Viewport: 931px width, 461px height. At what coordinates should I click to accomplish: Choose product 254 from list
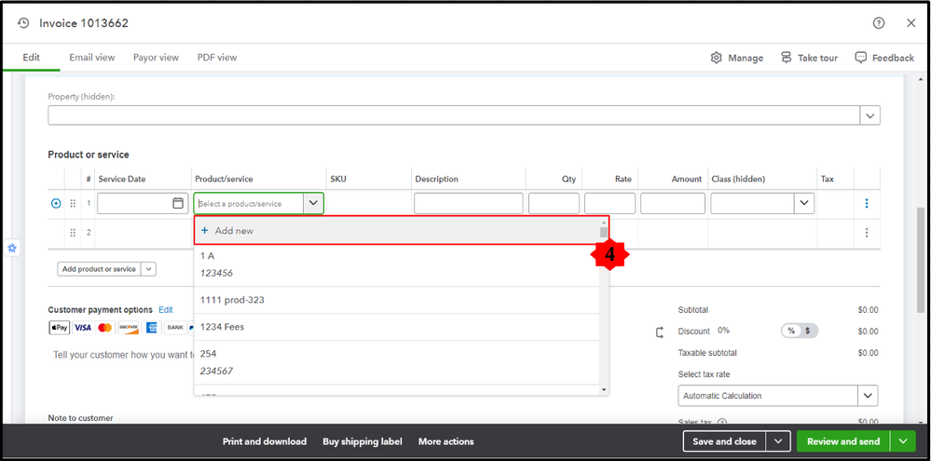tap(397, 362)
